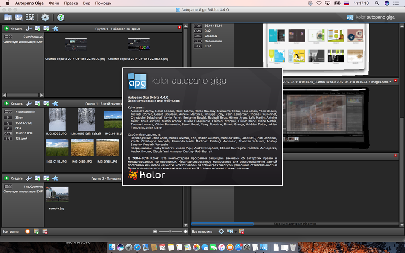405x253 pixels.
Task: Toggle grid view icon in Группа 2 info panel
Action: pyautogui.click(x=7, y=186)
